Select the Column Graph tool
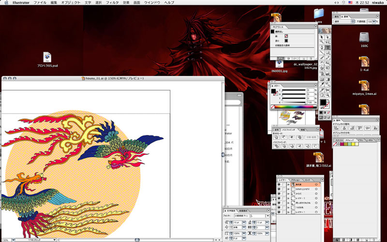This screenshot has width=387, height=242. pos(327,74)
